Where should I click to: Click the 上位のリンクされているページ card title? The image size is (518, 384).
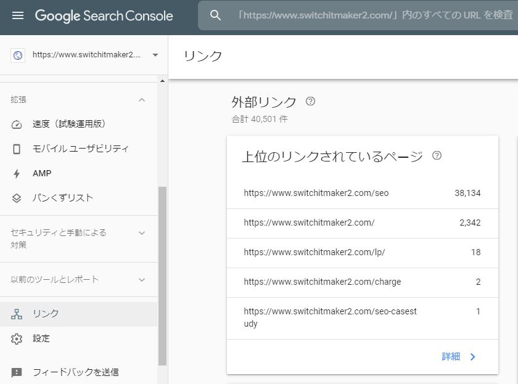pyautogui.click(x=332, y=157)
